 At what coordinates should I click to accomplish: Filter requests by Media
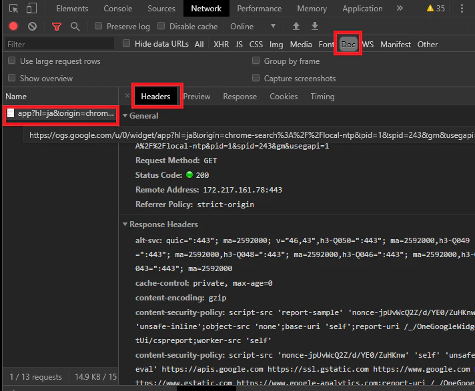301,45
